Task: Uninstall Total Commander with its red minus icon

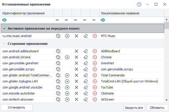Action: pyautogui.click(x=95, y=75)
